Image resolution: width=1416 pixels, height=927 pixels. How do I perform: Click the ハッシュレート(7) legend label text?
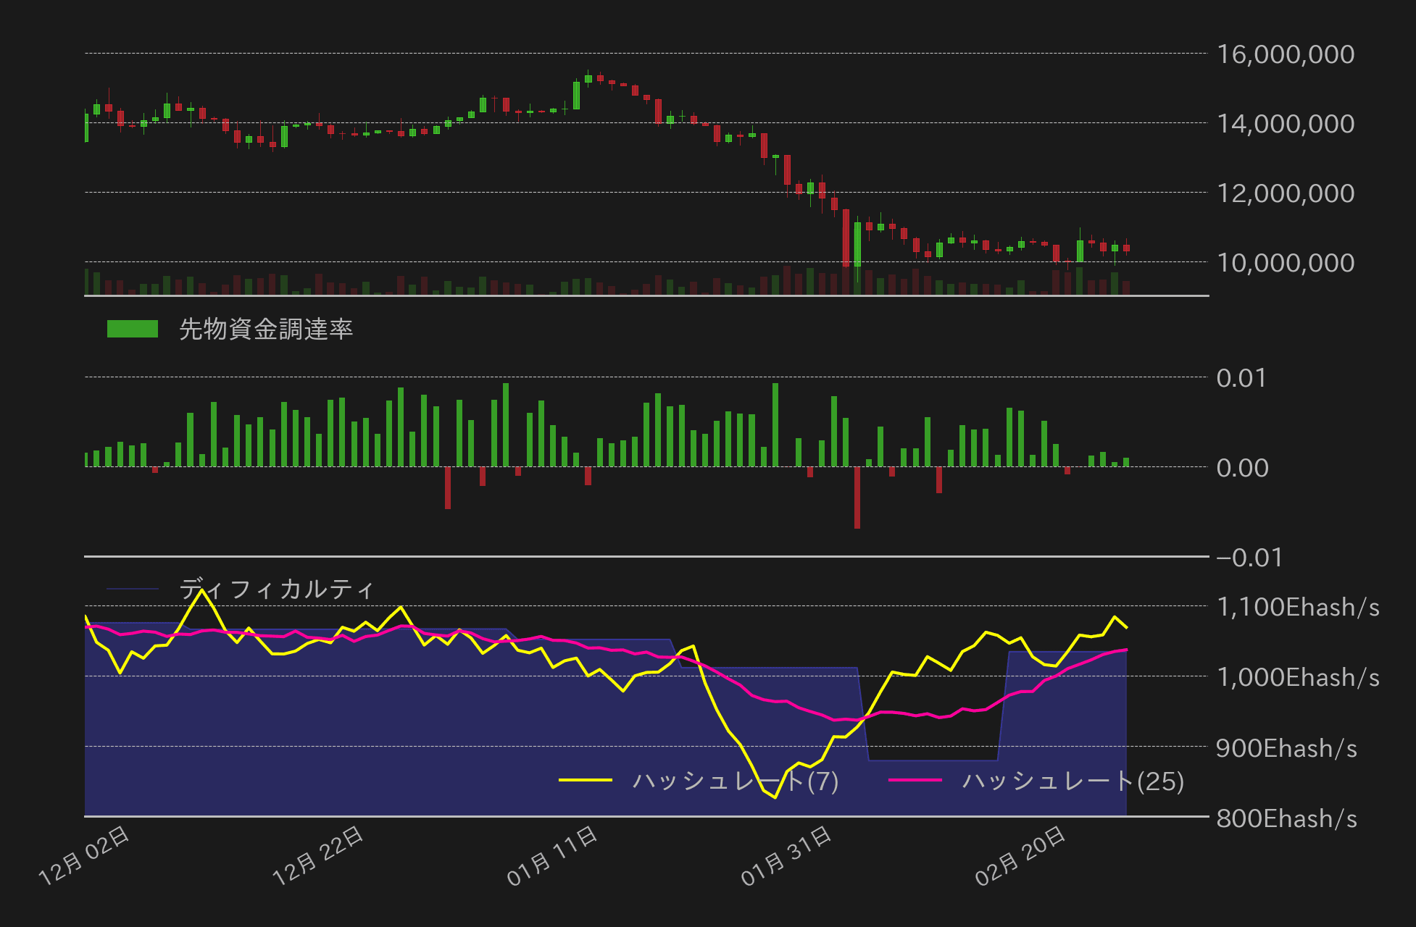click(736, 781)
